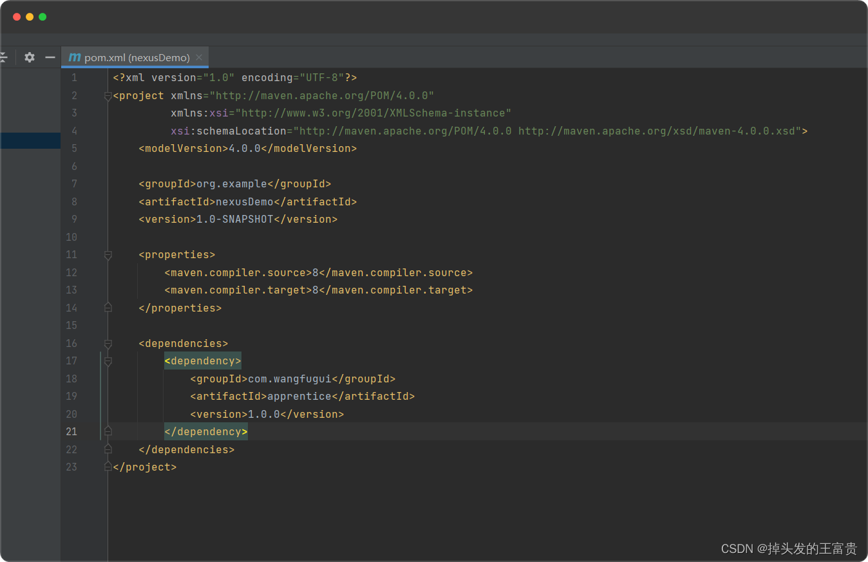
Task: Click the 1.0-SNAPSHOT version value
Action: 234,220
